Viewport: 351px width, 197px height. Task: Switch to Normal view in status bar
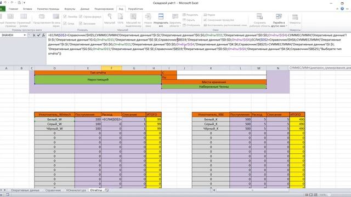click(307, 195)
